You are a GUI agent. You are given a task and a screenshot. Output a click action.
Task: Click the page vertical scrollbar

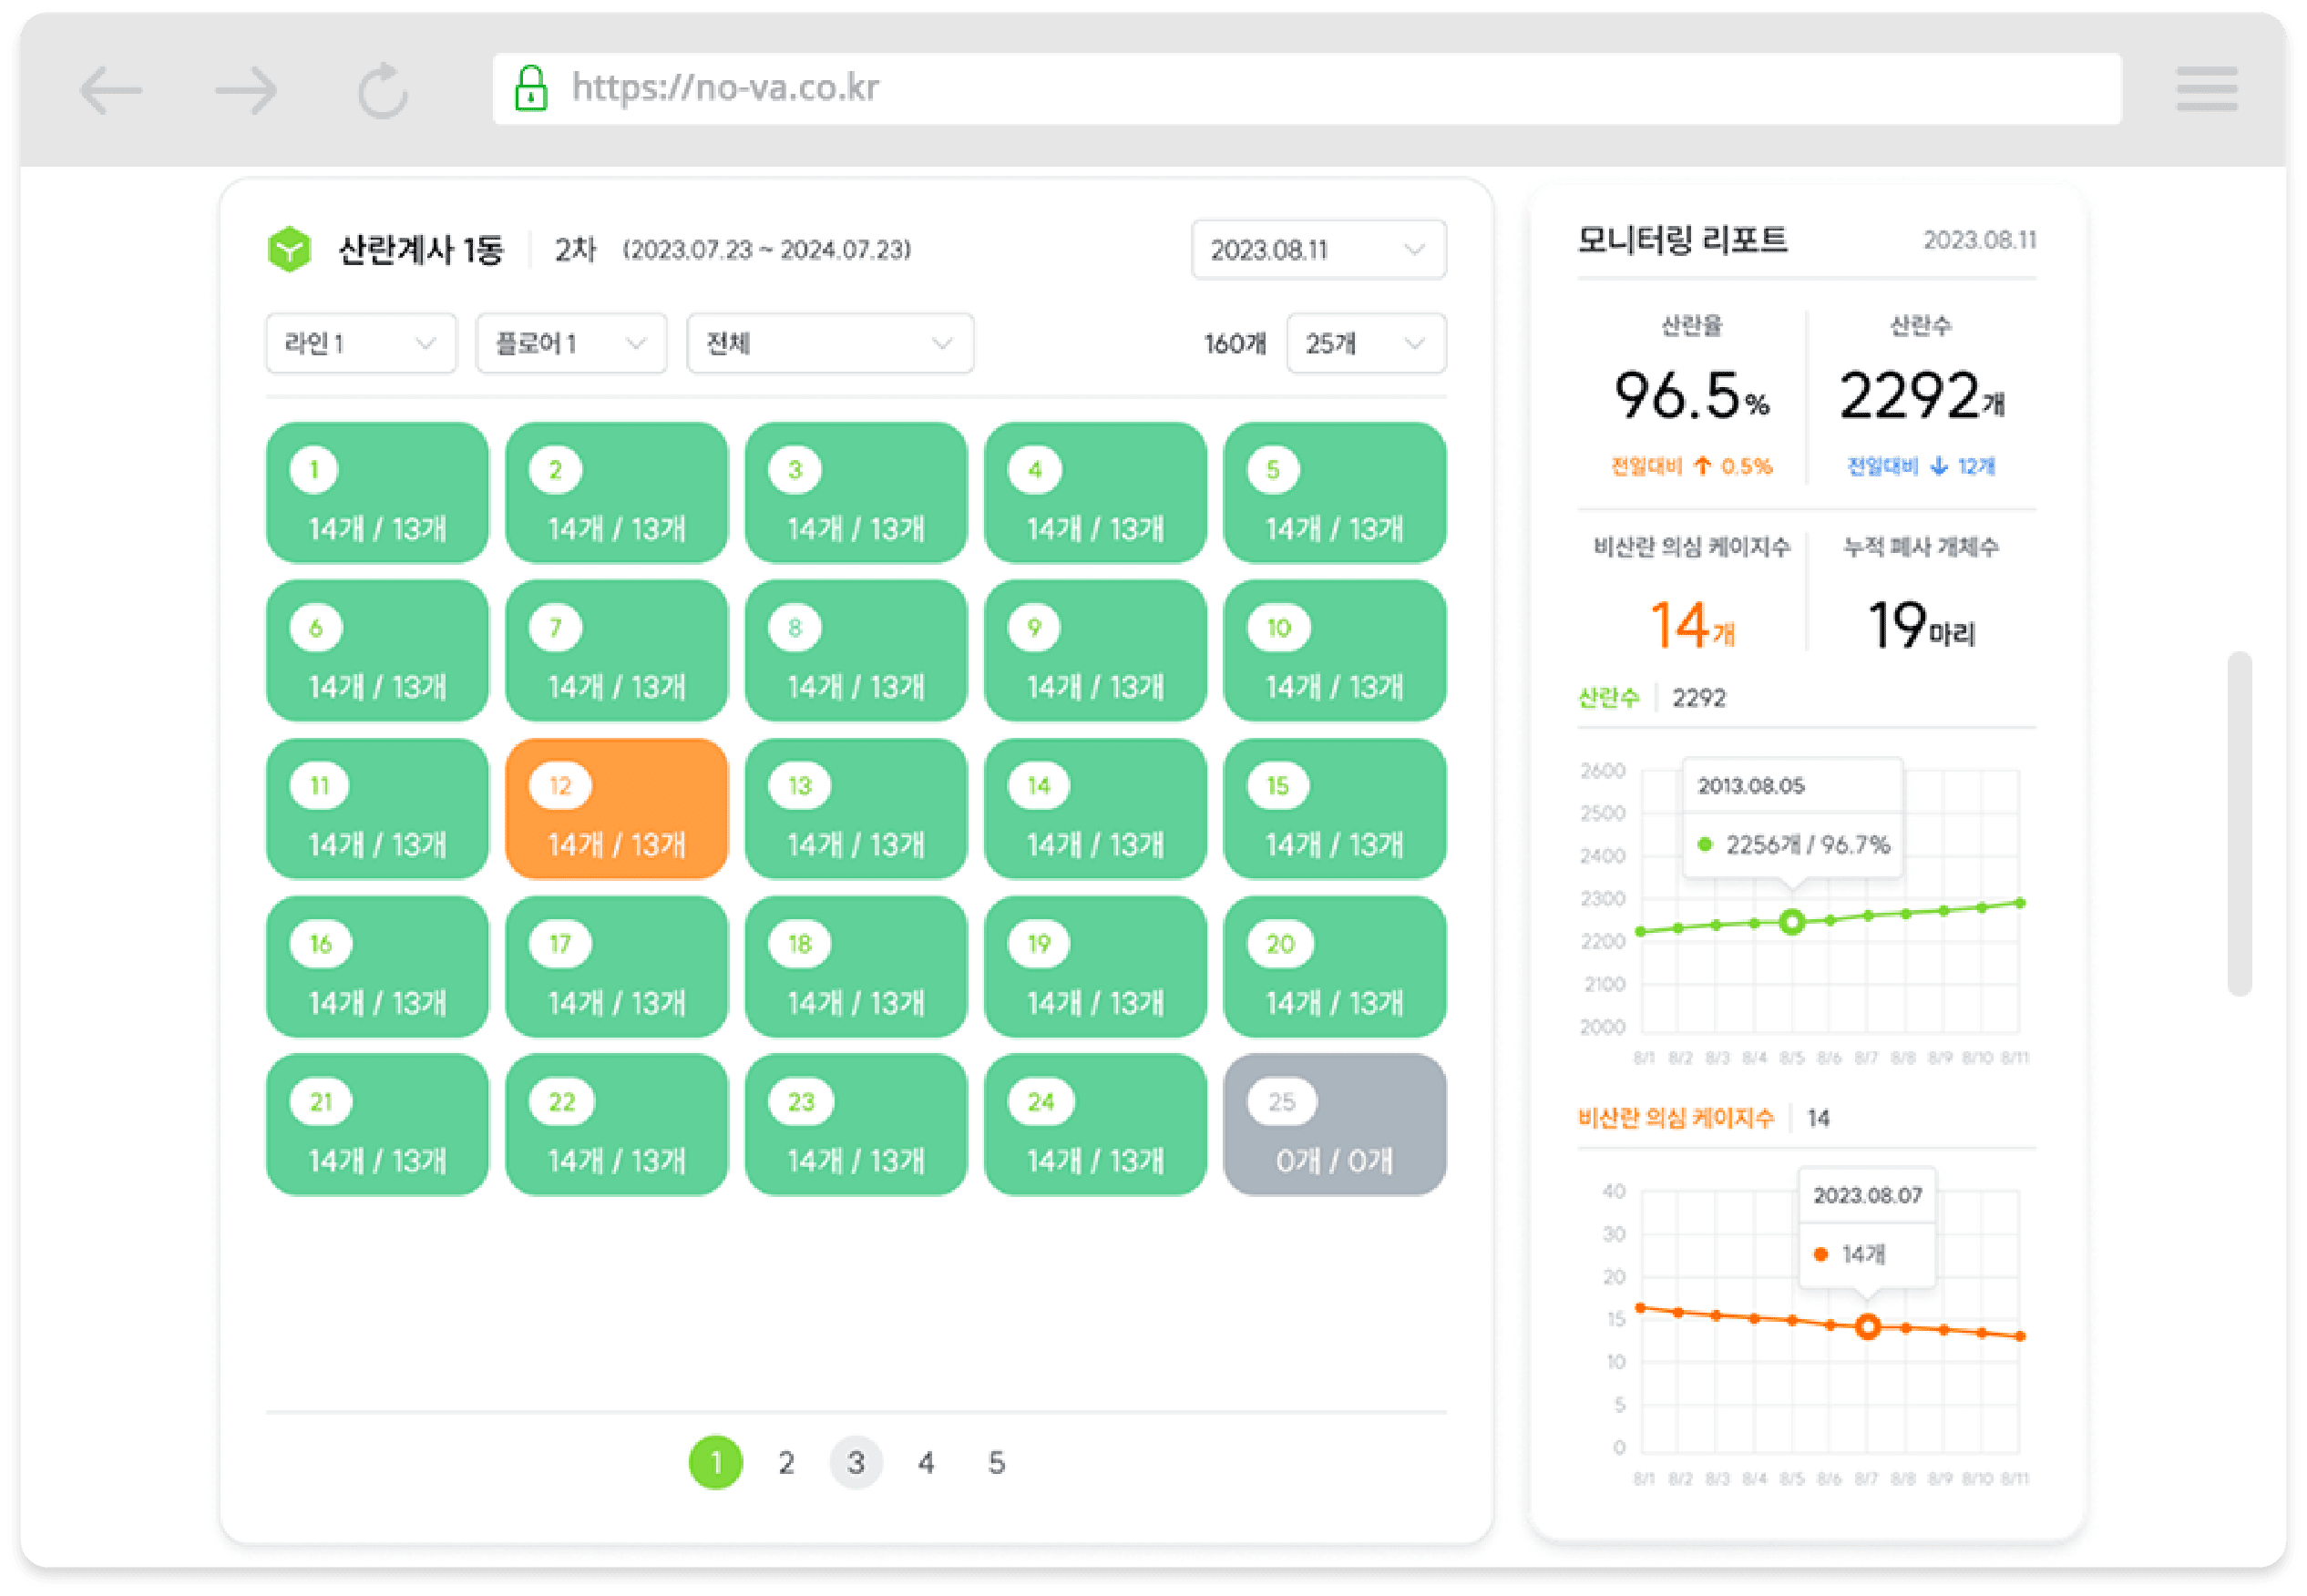point(2239,823)
